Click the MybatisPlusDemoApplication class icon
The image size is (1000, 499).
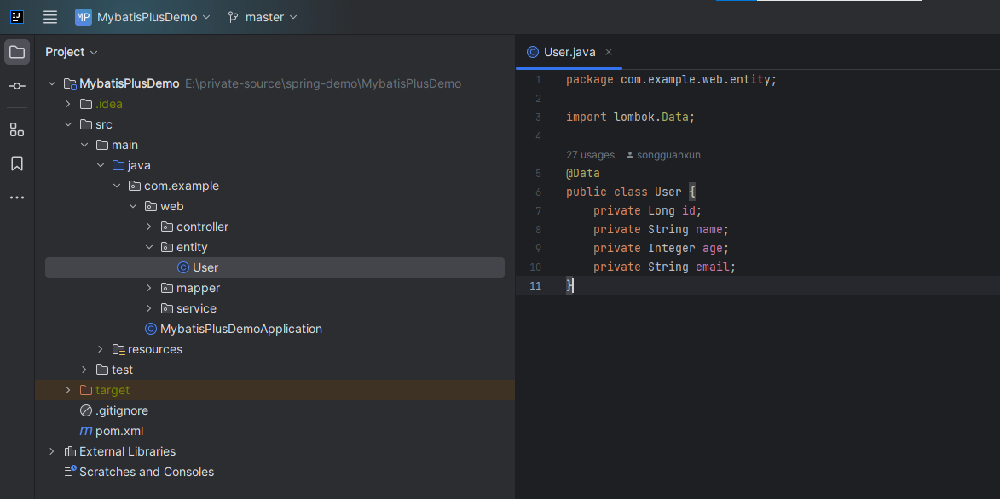(x=151, y=329)
